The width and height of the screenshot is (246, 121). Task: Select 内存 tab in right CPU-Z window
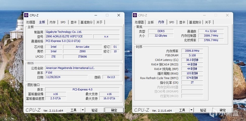point(161,22)
